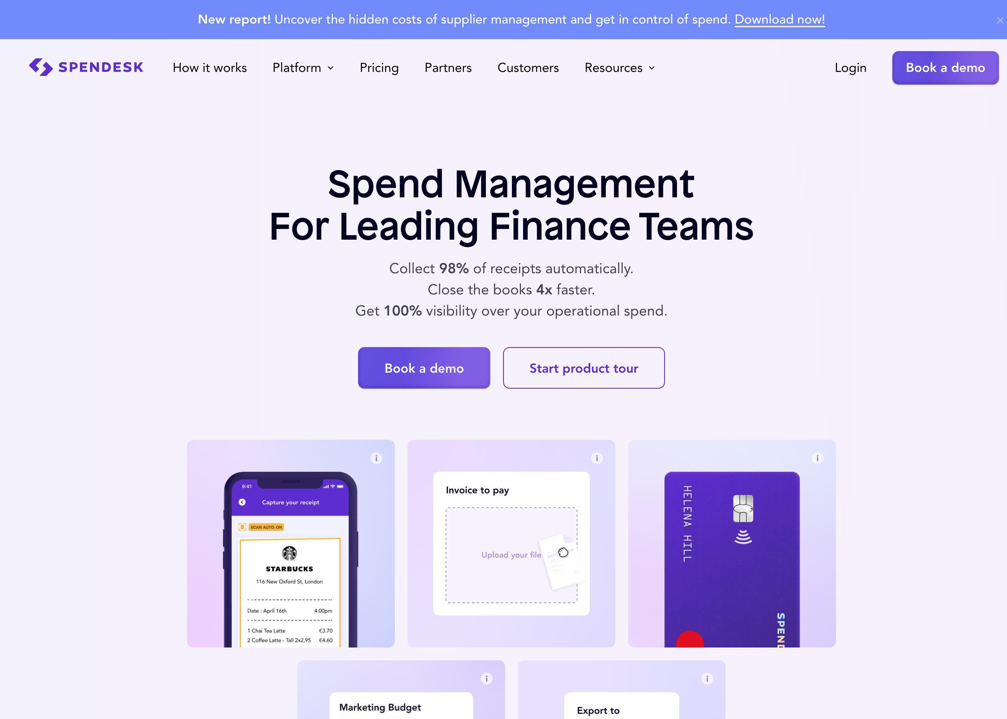Close the announcement banner
The height and width of the screenshot is (719, 1007).
(999, 19)
